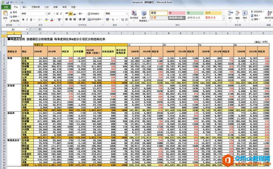273x169 pixels.
Task: Open the Font Color dropdown arrow
Action: click(54, 20)
